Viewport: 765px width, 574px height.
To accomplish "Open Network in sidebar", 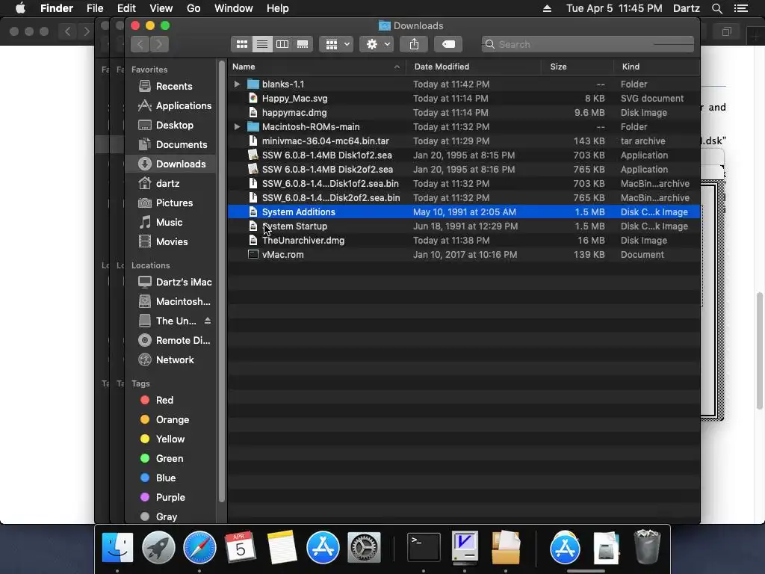I will [171, 359].
